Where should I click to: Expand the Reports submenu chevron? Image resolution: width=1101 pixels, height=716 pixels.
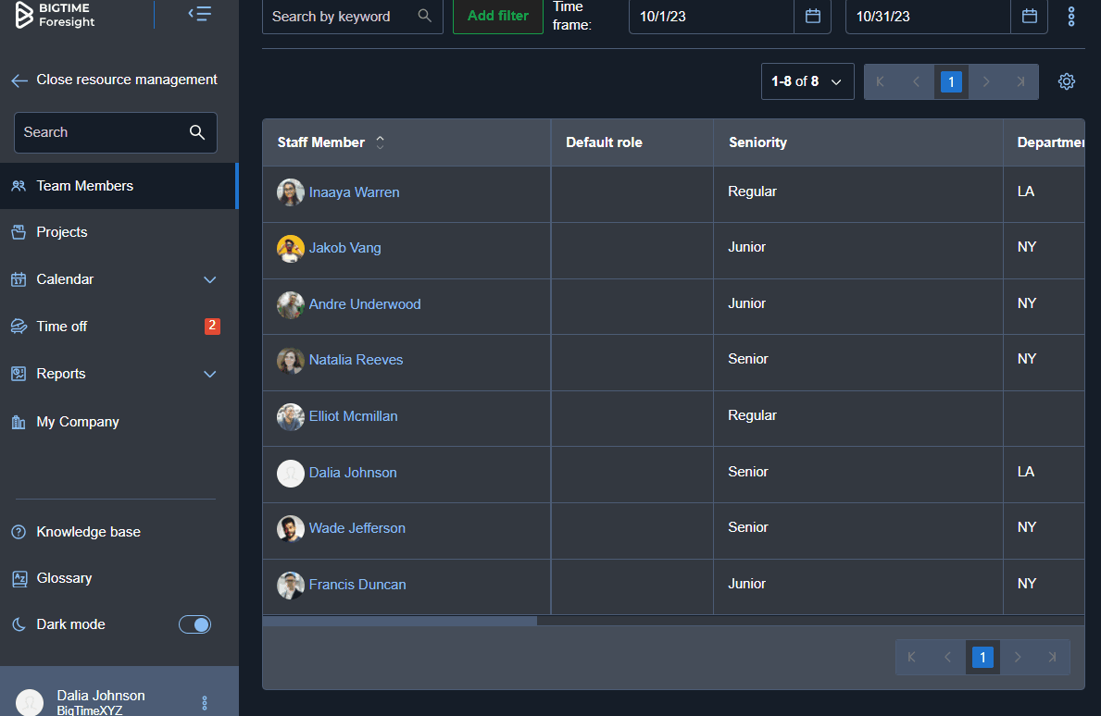(x=210, y=374)
